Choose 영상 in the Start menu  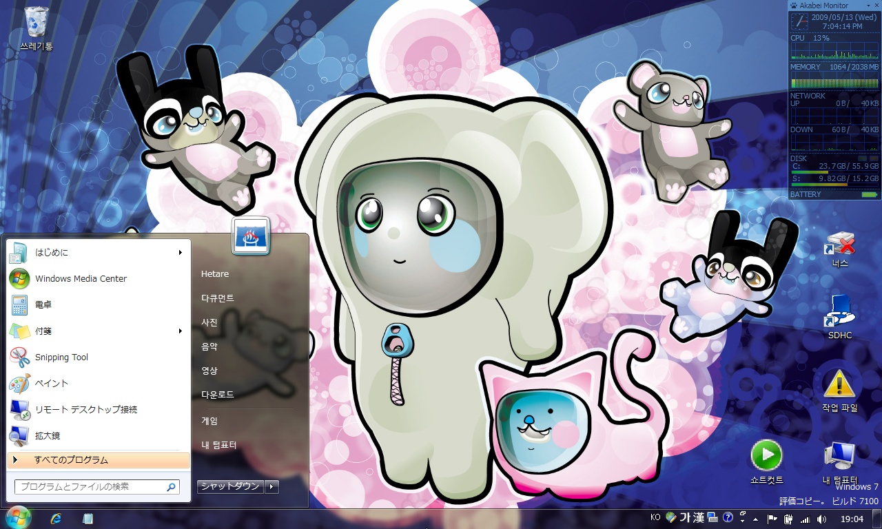[209, 370]
